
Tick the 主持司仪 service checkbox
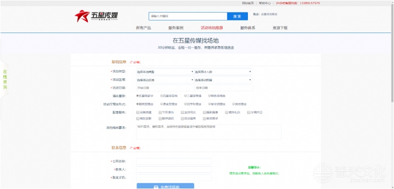coord(182,112)
